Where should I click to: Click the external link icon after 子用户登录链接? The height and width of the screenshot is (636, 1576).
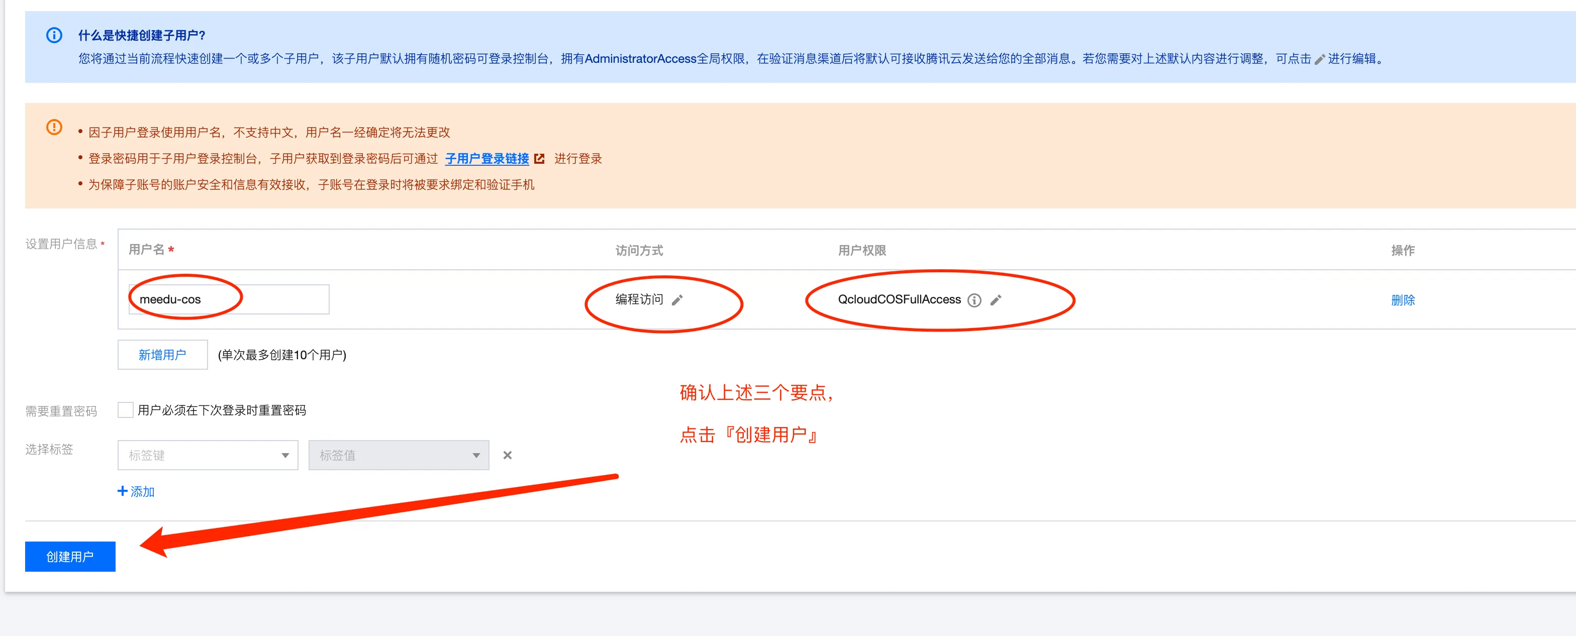539,159
